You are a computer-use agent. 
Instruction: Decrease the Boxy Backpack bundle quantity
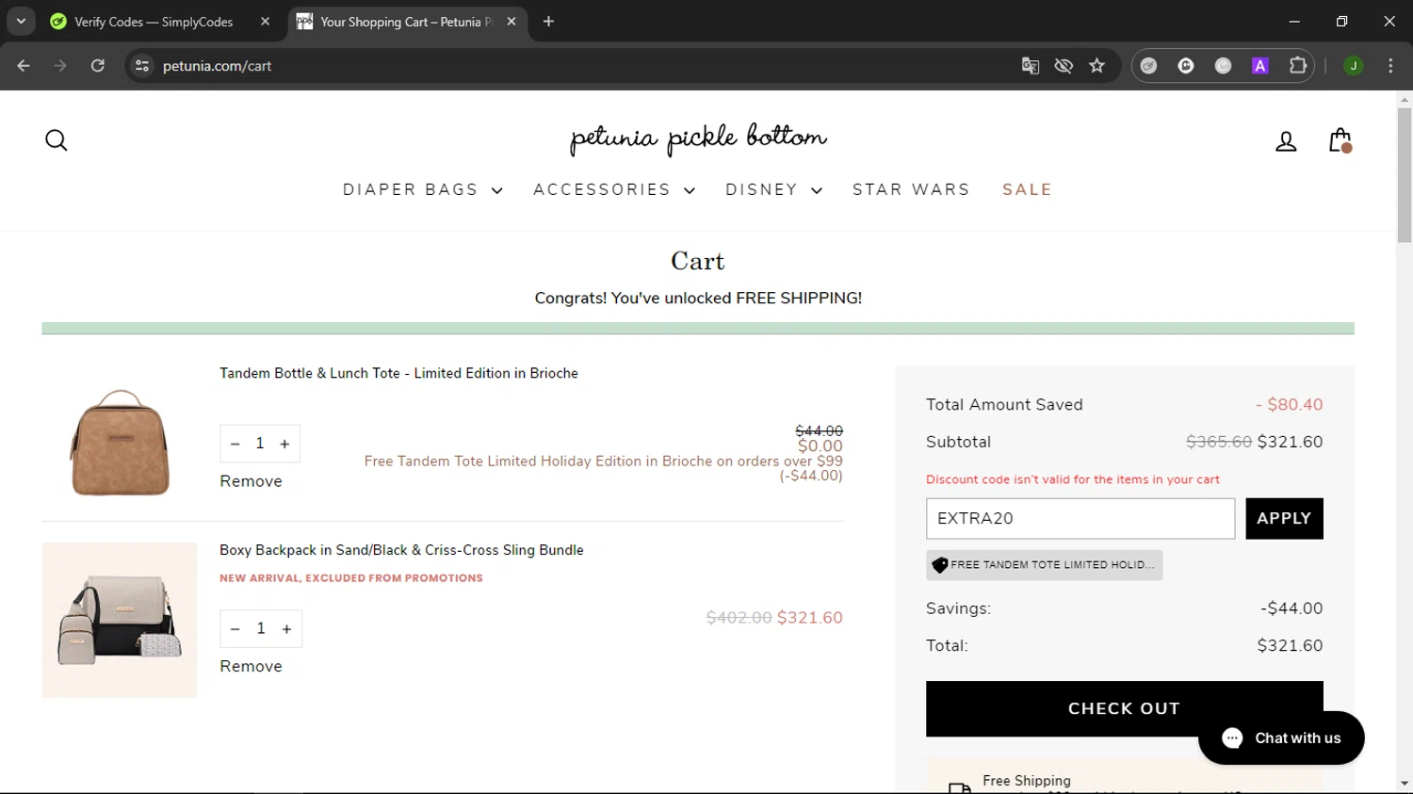point(235,629)
